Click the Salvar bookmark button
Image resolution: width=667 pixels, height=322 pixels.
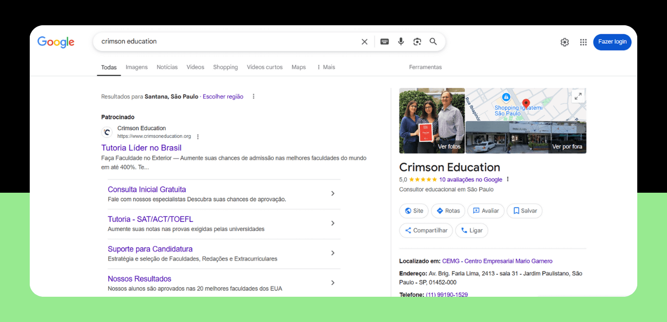coord(525,211)
